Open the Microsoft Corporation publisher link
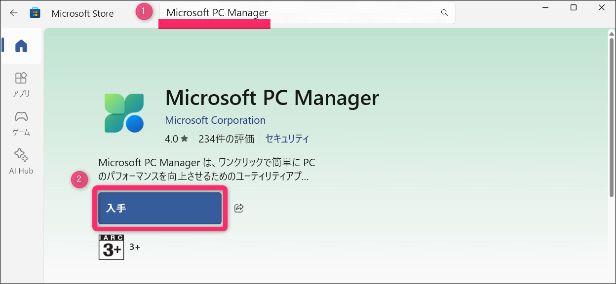The image size is (616, 284). coord(215,120)
